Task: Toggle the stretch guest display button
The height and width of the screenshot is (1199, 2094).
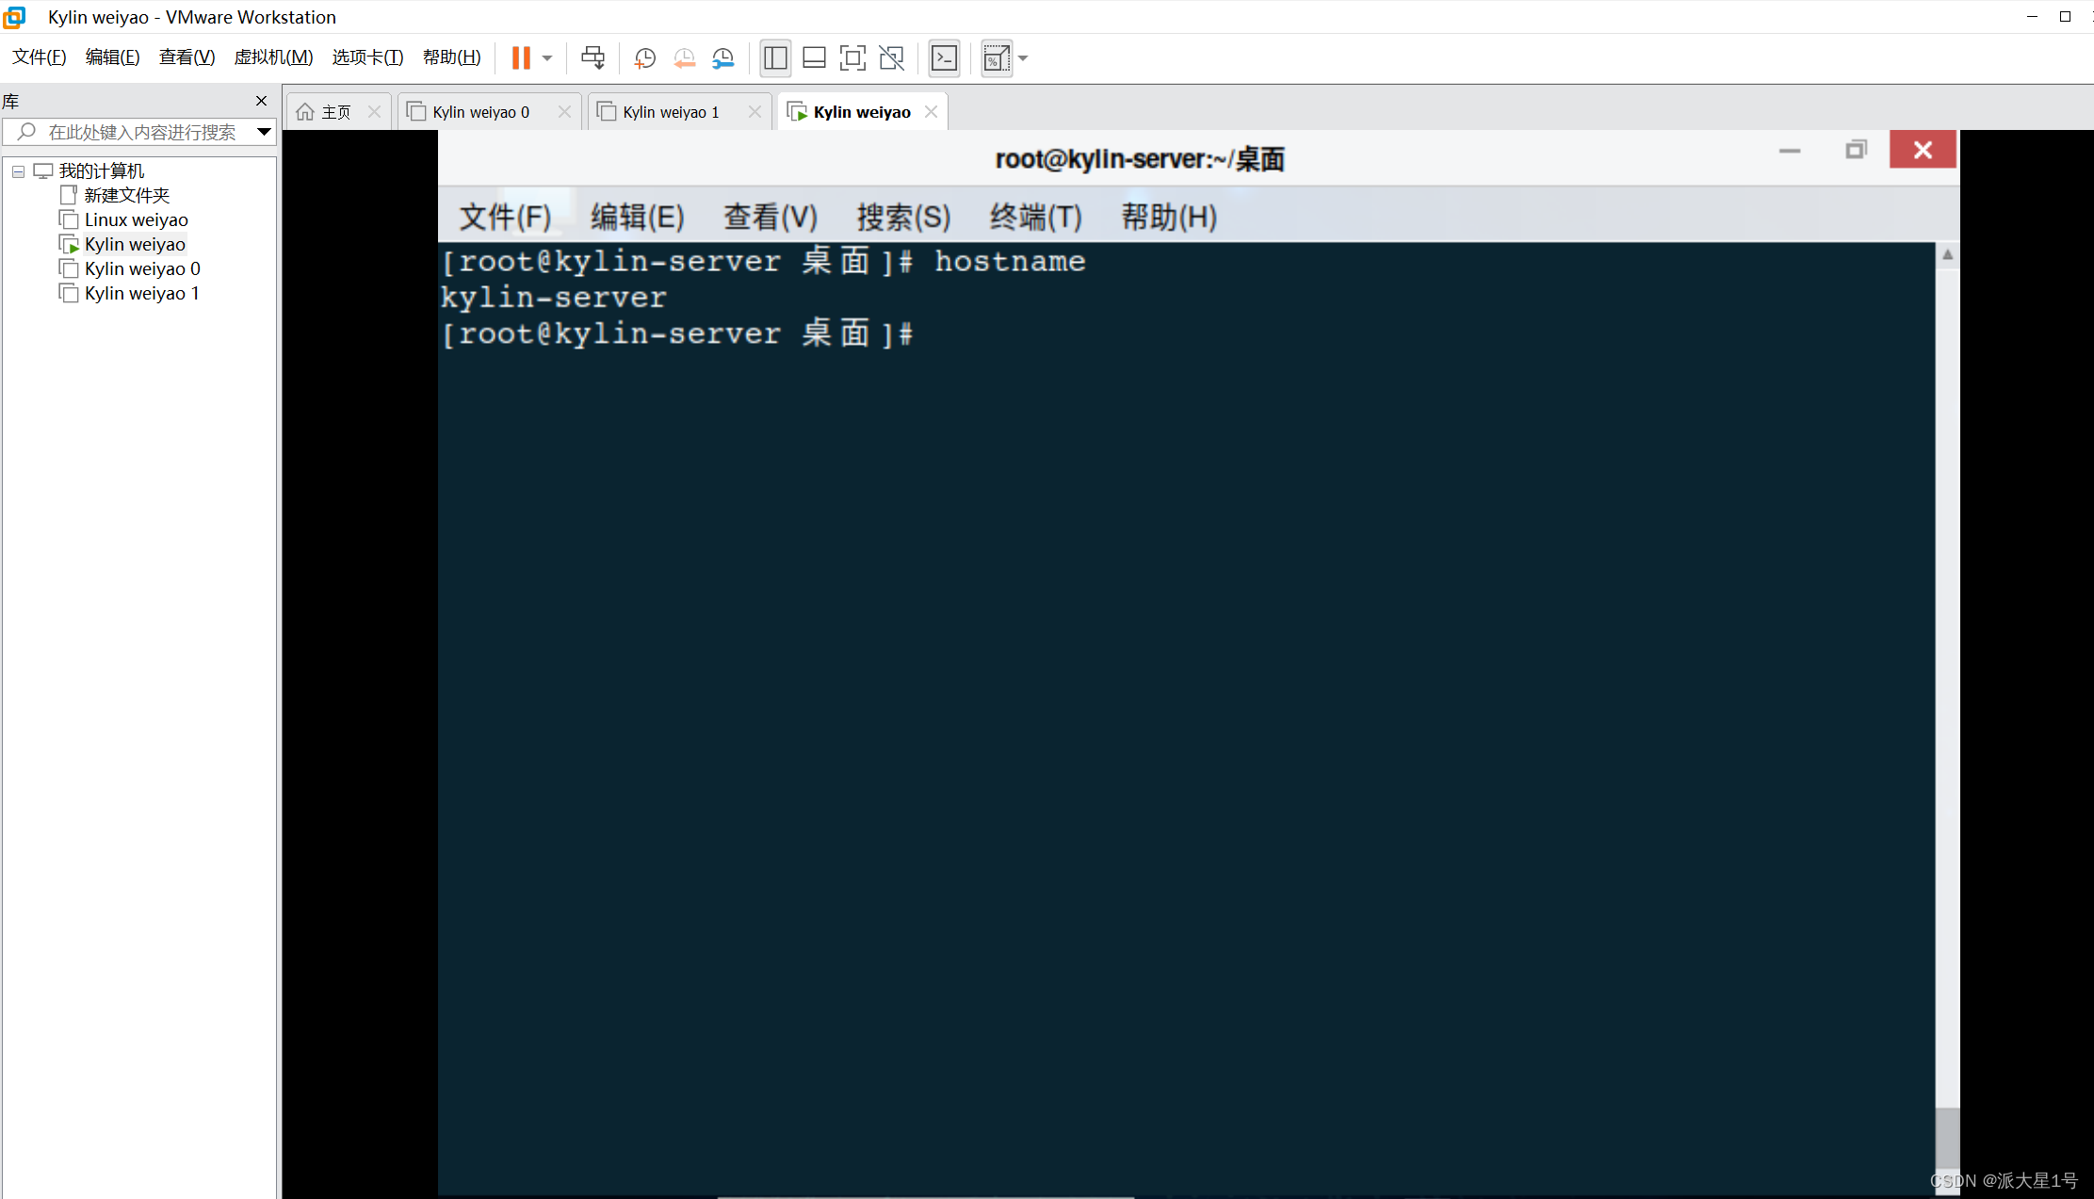Action: pos(997,58)
